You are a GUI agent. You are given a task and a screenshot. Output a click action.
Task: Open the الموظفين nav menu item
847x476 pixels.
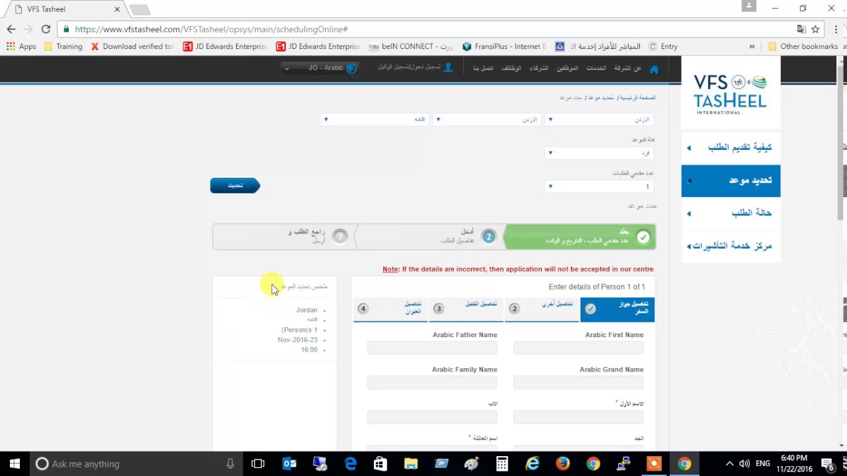(567, 68)
